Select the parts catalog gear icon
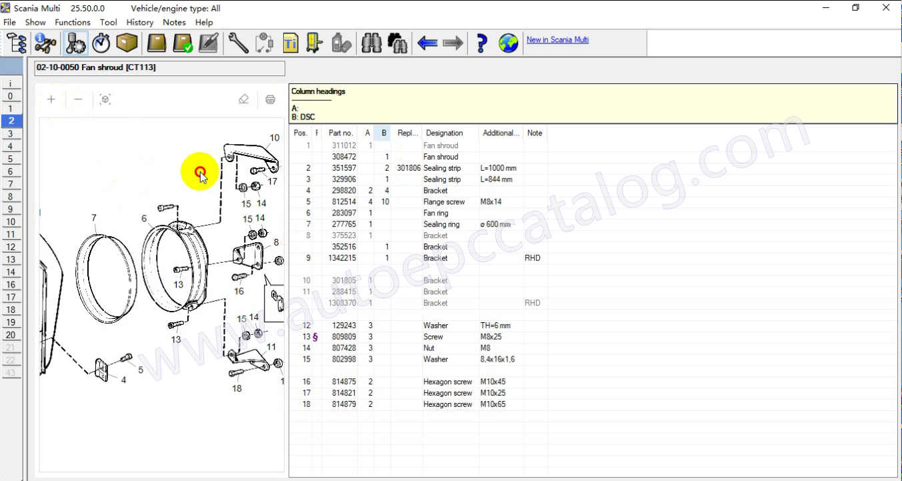 click(75, 43)
